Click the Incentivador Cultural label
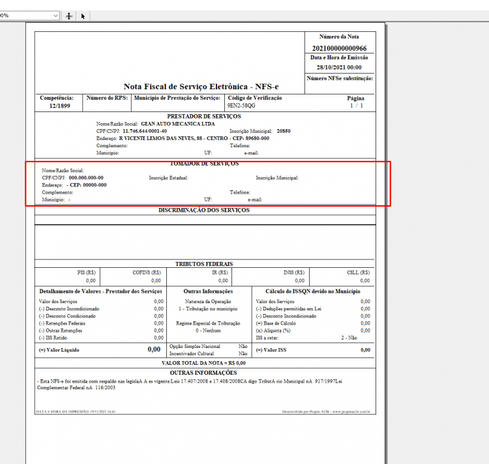489x464 pixels. click(192, 354)
